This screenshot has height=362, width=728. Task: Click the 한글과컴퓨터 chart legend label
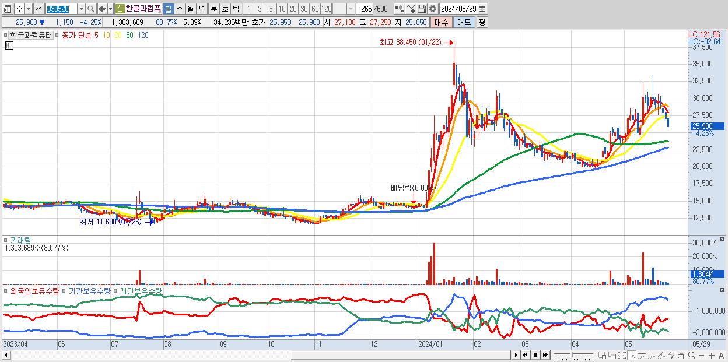coord(31,35)
